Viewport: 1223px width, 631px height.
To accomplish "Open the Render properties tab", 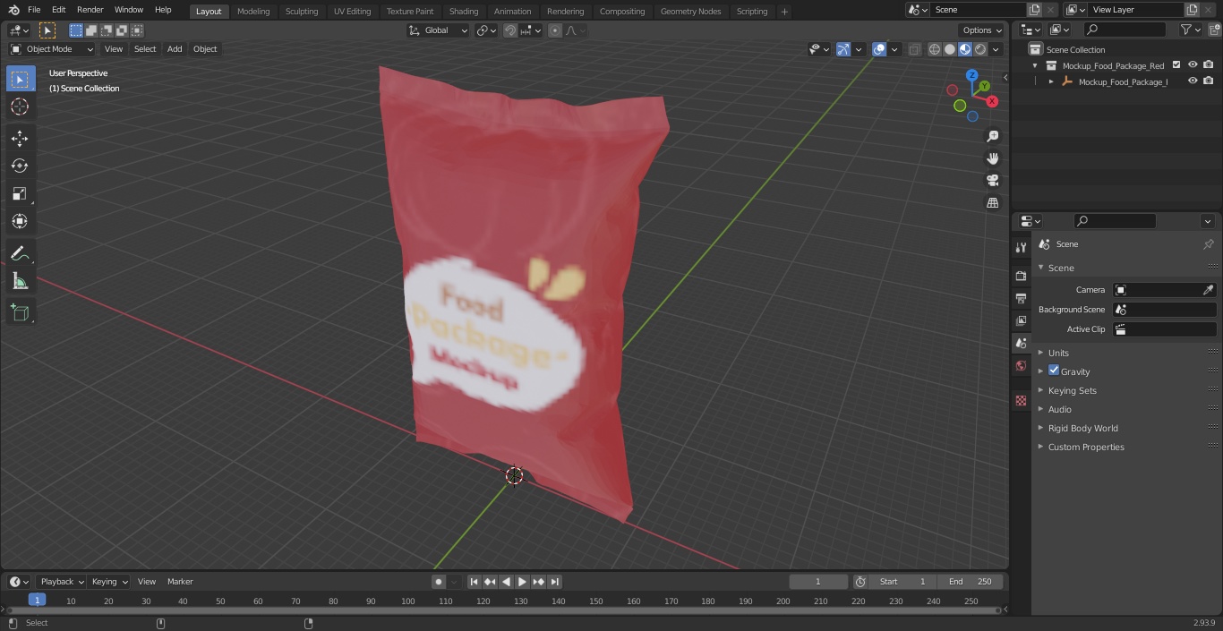I will click(x=1021, y=276).
